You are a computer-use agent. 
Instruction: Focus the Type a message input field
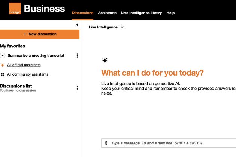click(169, 143)
